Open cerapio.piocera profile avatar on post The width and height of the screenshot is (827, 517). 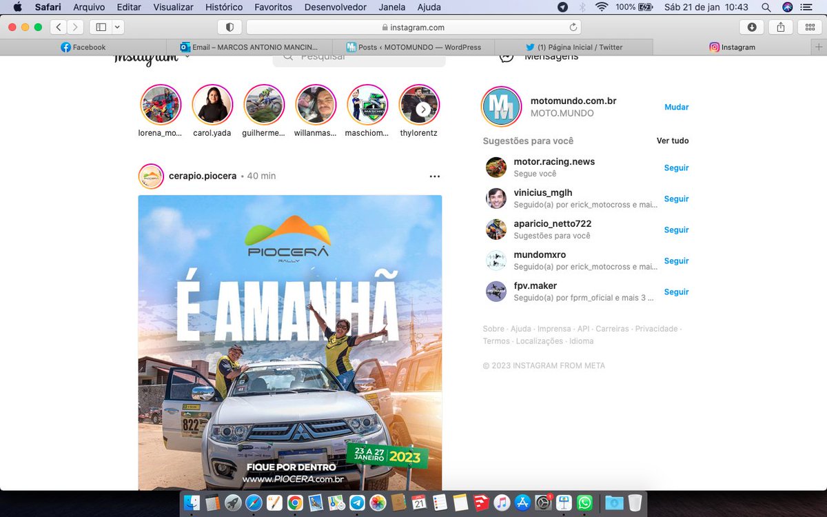tap(151, 176)
